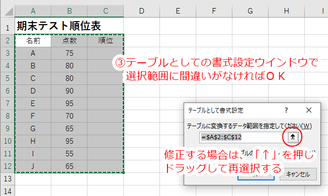Select the cell with name J

click(33, 166)
